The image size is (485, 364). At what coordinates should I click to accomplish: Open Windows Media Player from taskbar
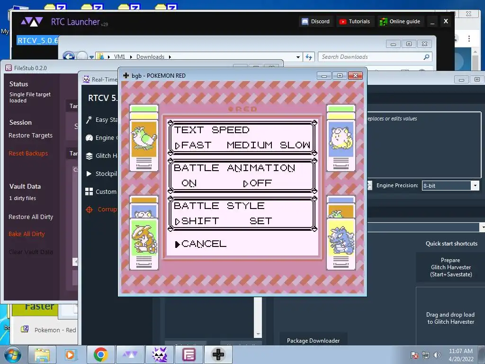70,355
